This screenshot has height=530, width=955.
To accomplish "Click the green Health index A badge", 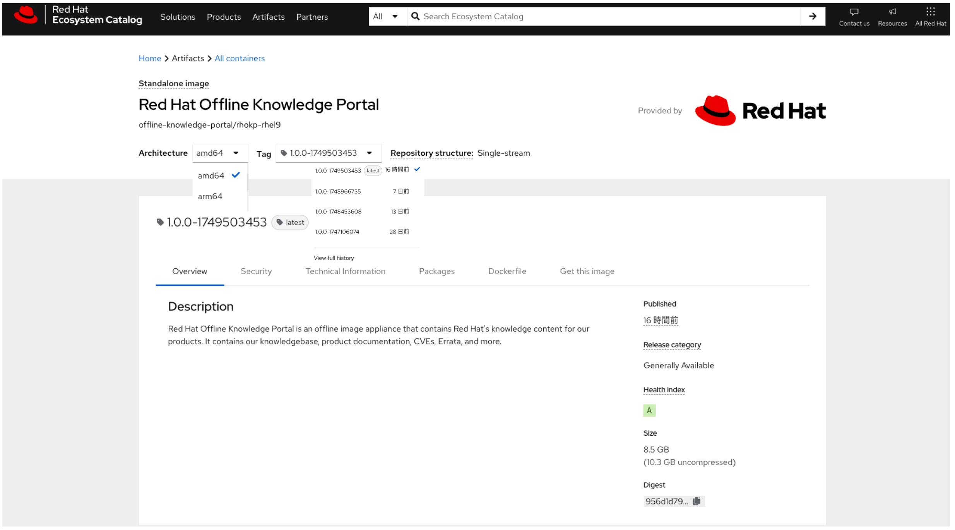I will coord(649,410).
